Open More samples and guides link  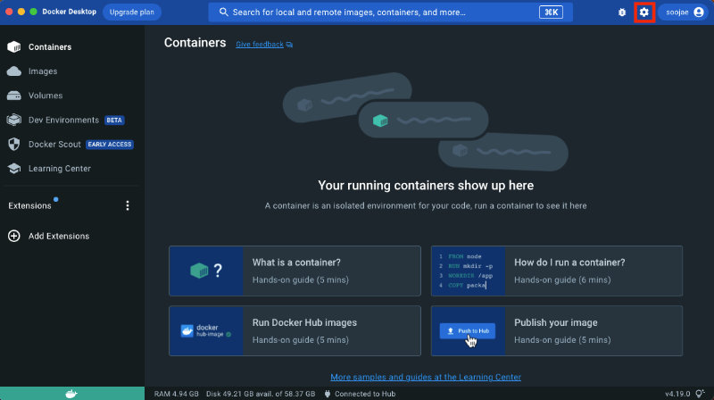[x=426, y=377]
